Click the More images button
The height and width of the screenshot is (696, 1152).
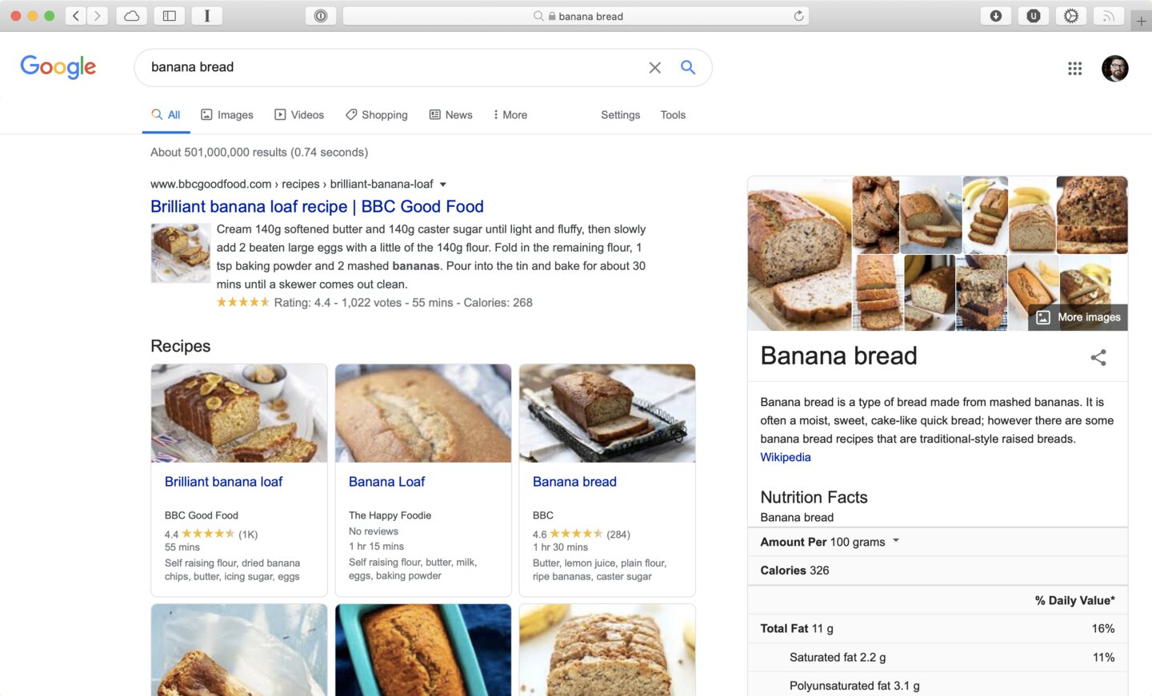pos(1078,317)
